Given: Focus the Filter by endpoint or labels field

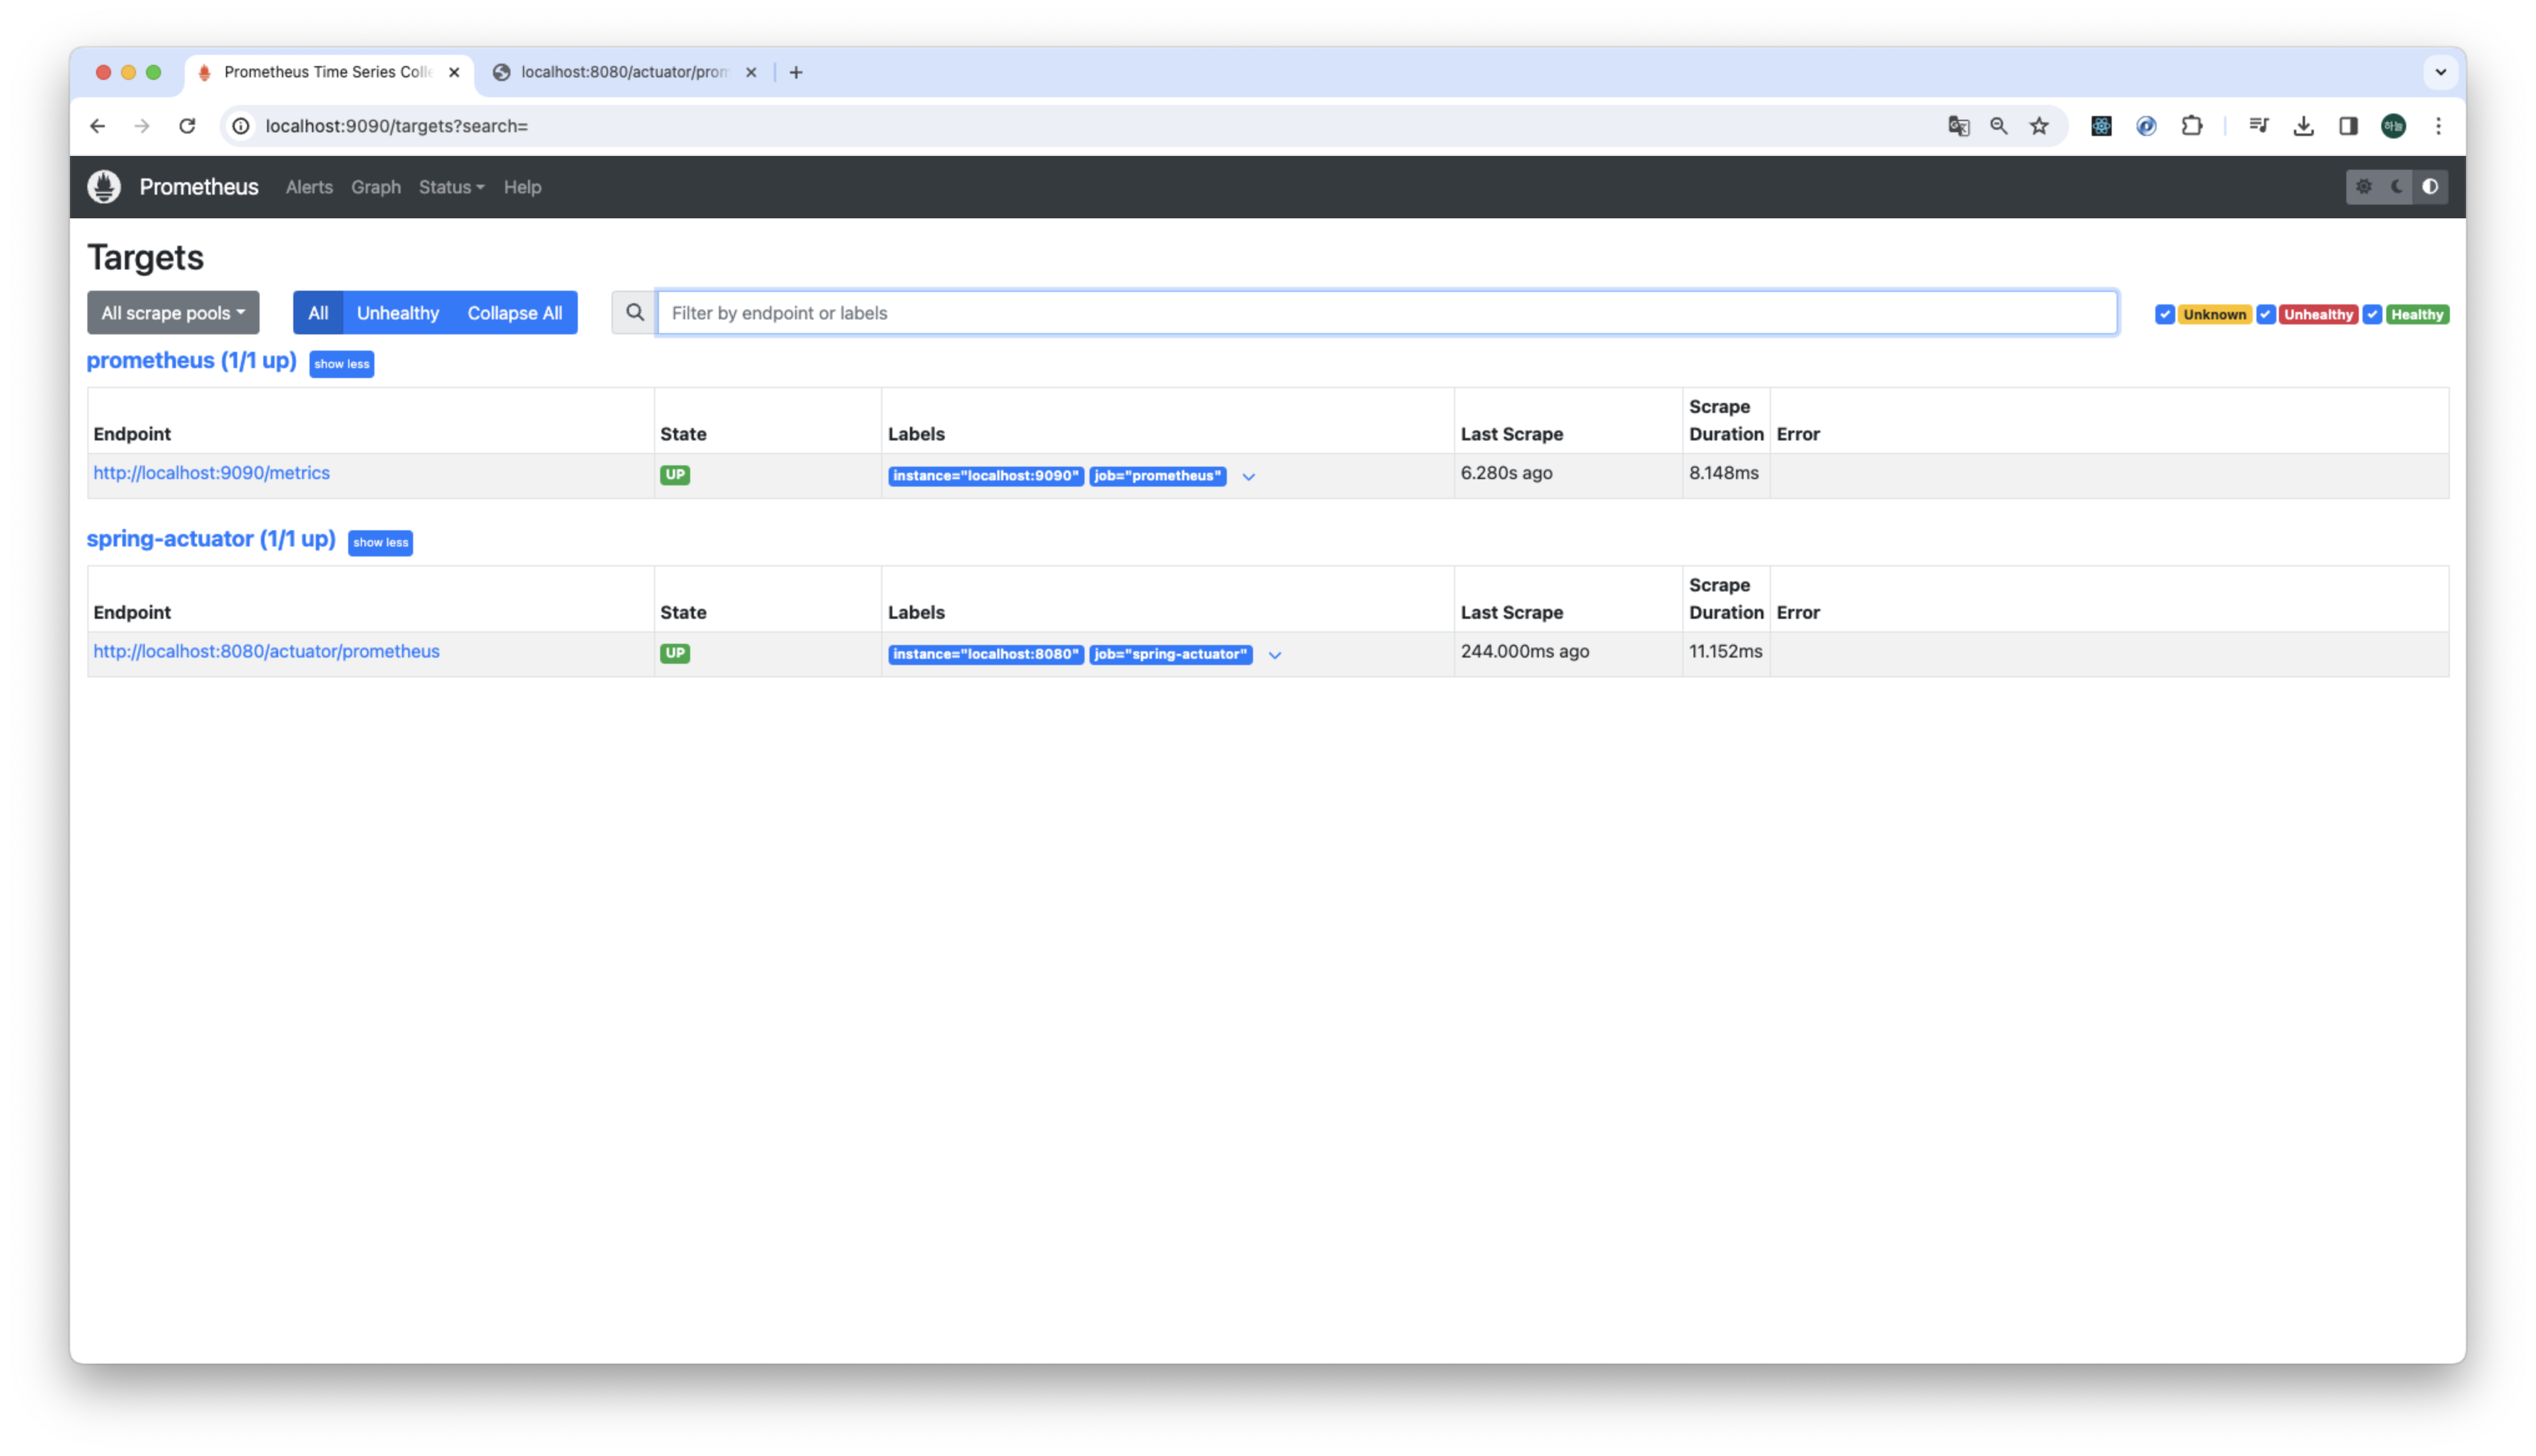Looking at the screenshot, I should (1387, 313).
